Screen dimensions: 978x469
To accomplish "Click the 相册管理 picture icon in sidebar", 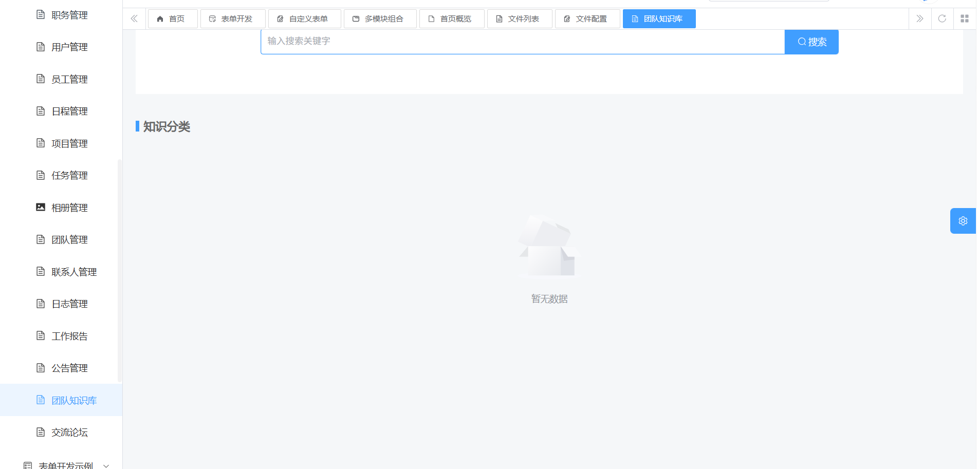I will tap(41, 207).
